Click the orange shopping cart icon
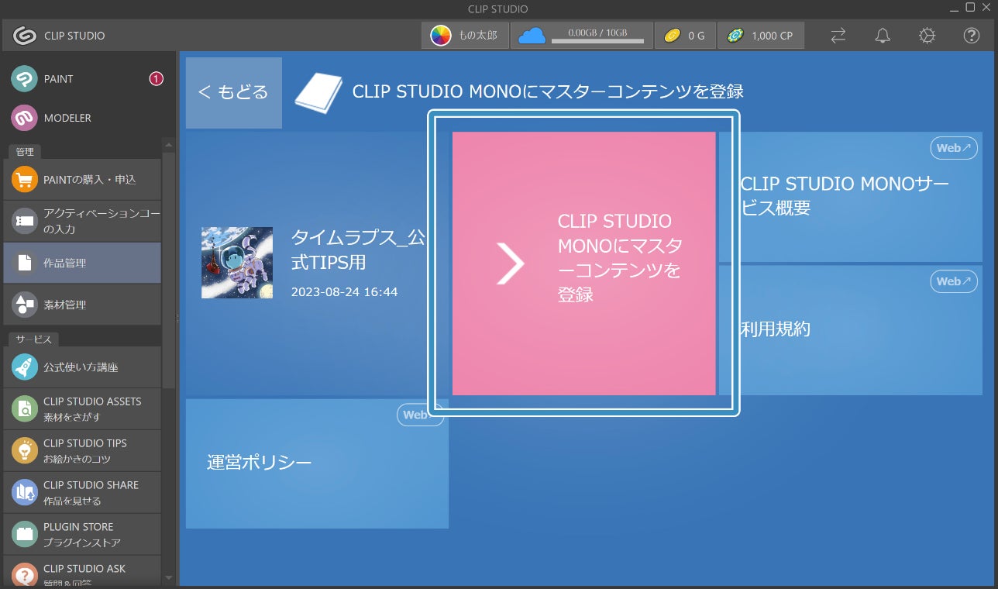 coord(25,180)
